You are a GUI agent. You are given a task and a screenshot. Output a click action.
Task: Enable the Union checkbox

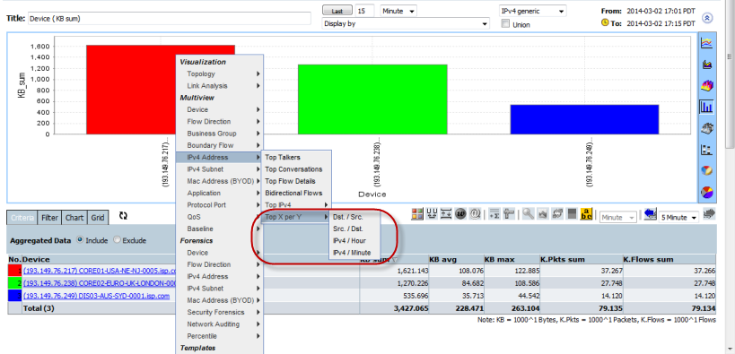505,24
